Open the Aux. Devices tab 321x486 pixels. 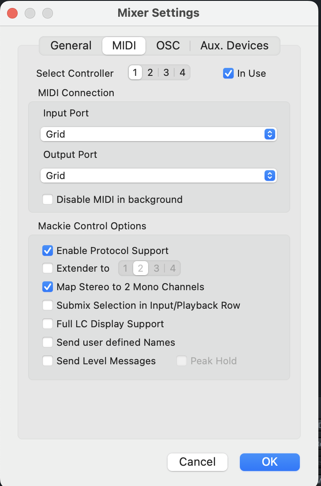click(234, 46)
